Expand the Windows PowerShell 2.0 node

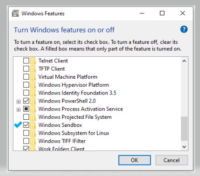click(19, 102)
